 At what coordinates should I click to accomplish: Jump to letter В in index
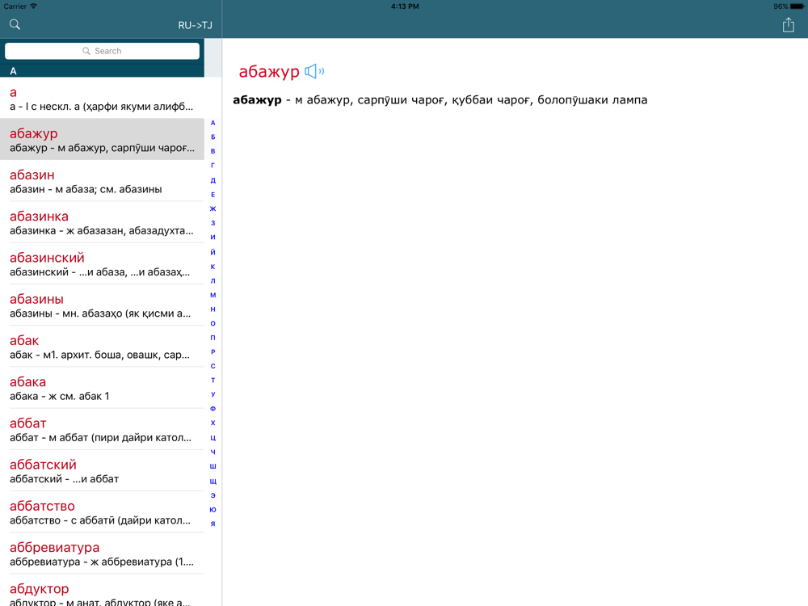click(213, 151)
